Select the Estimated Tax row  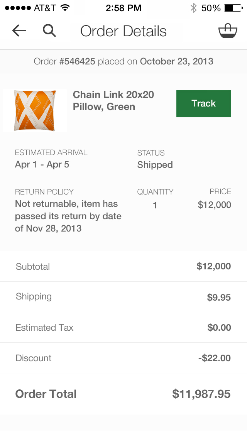point(123,328)
